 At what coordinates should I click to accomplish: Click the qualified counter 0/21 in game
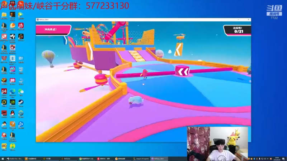tap(237, 30)
